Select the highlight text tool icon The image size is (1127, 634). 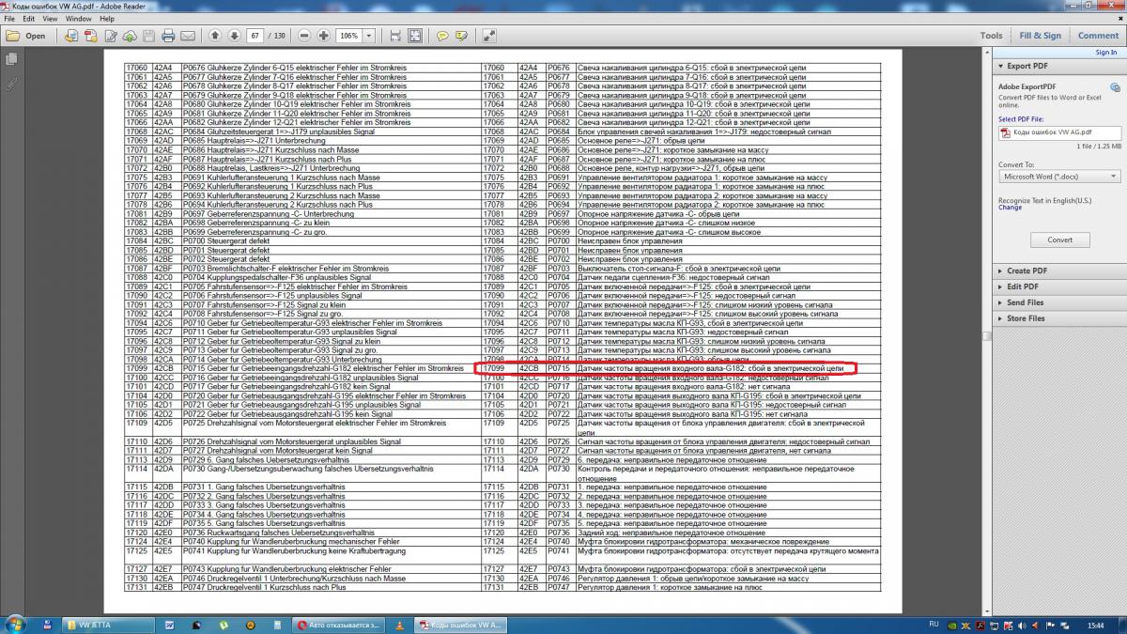click(x=461, y=36)
